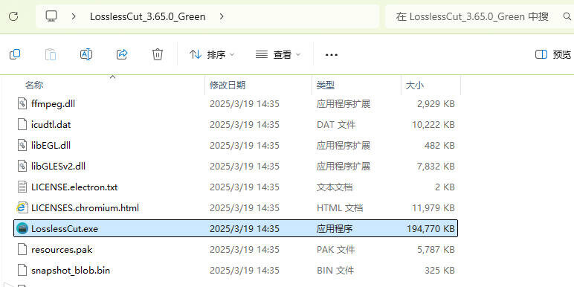Open the 查看 view dropdown

coord(278,54)
